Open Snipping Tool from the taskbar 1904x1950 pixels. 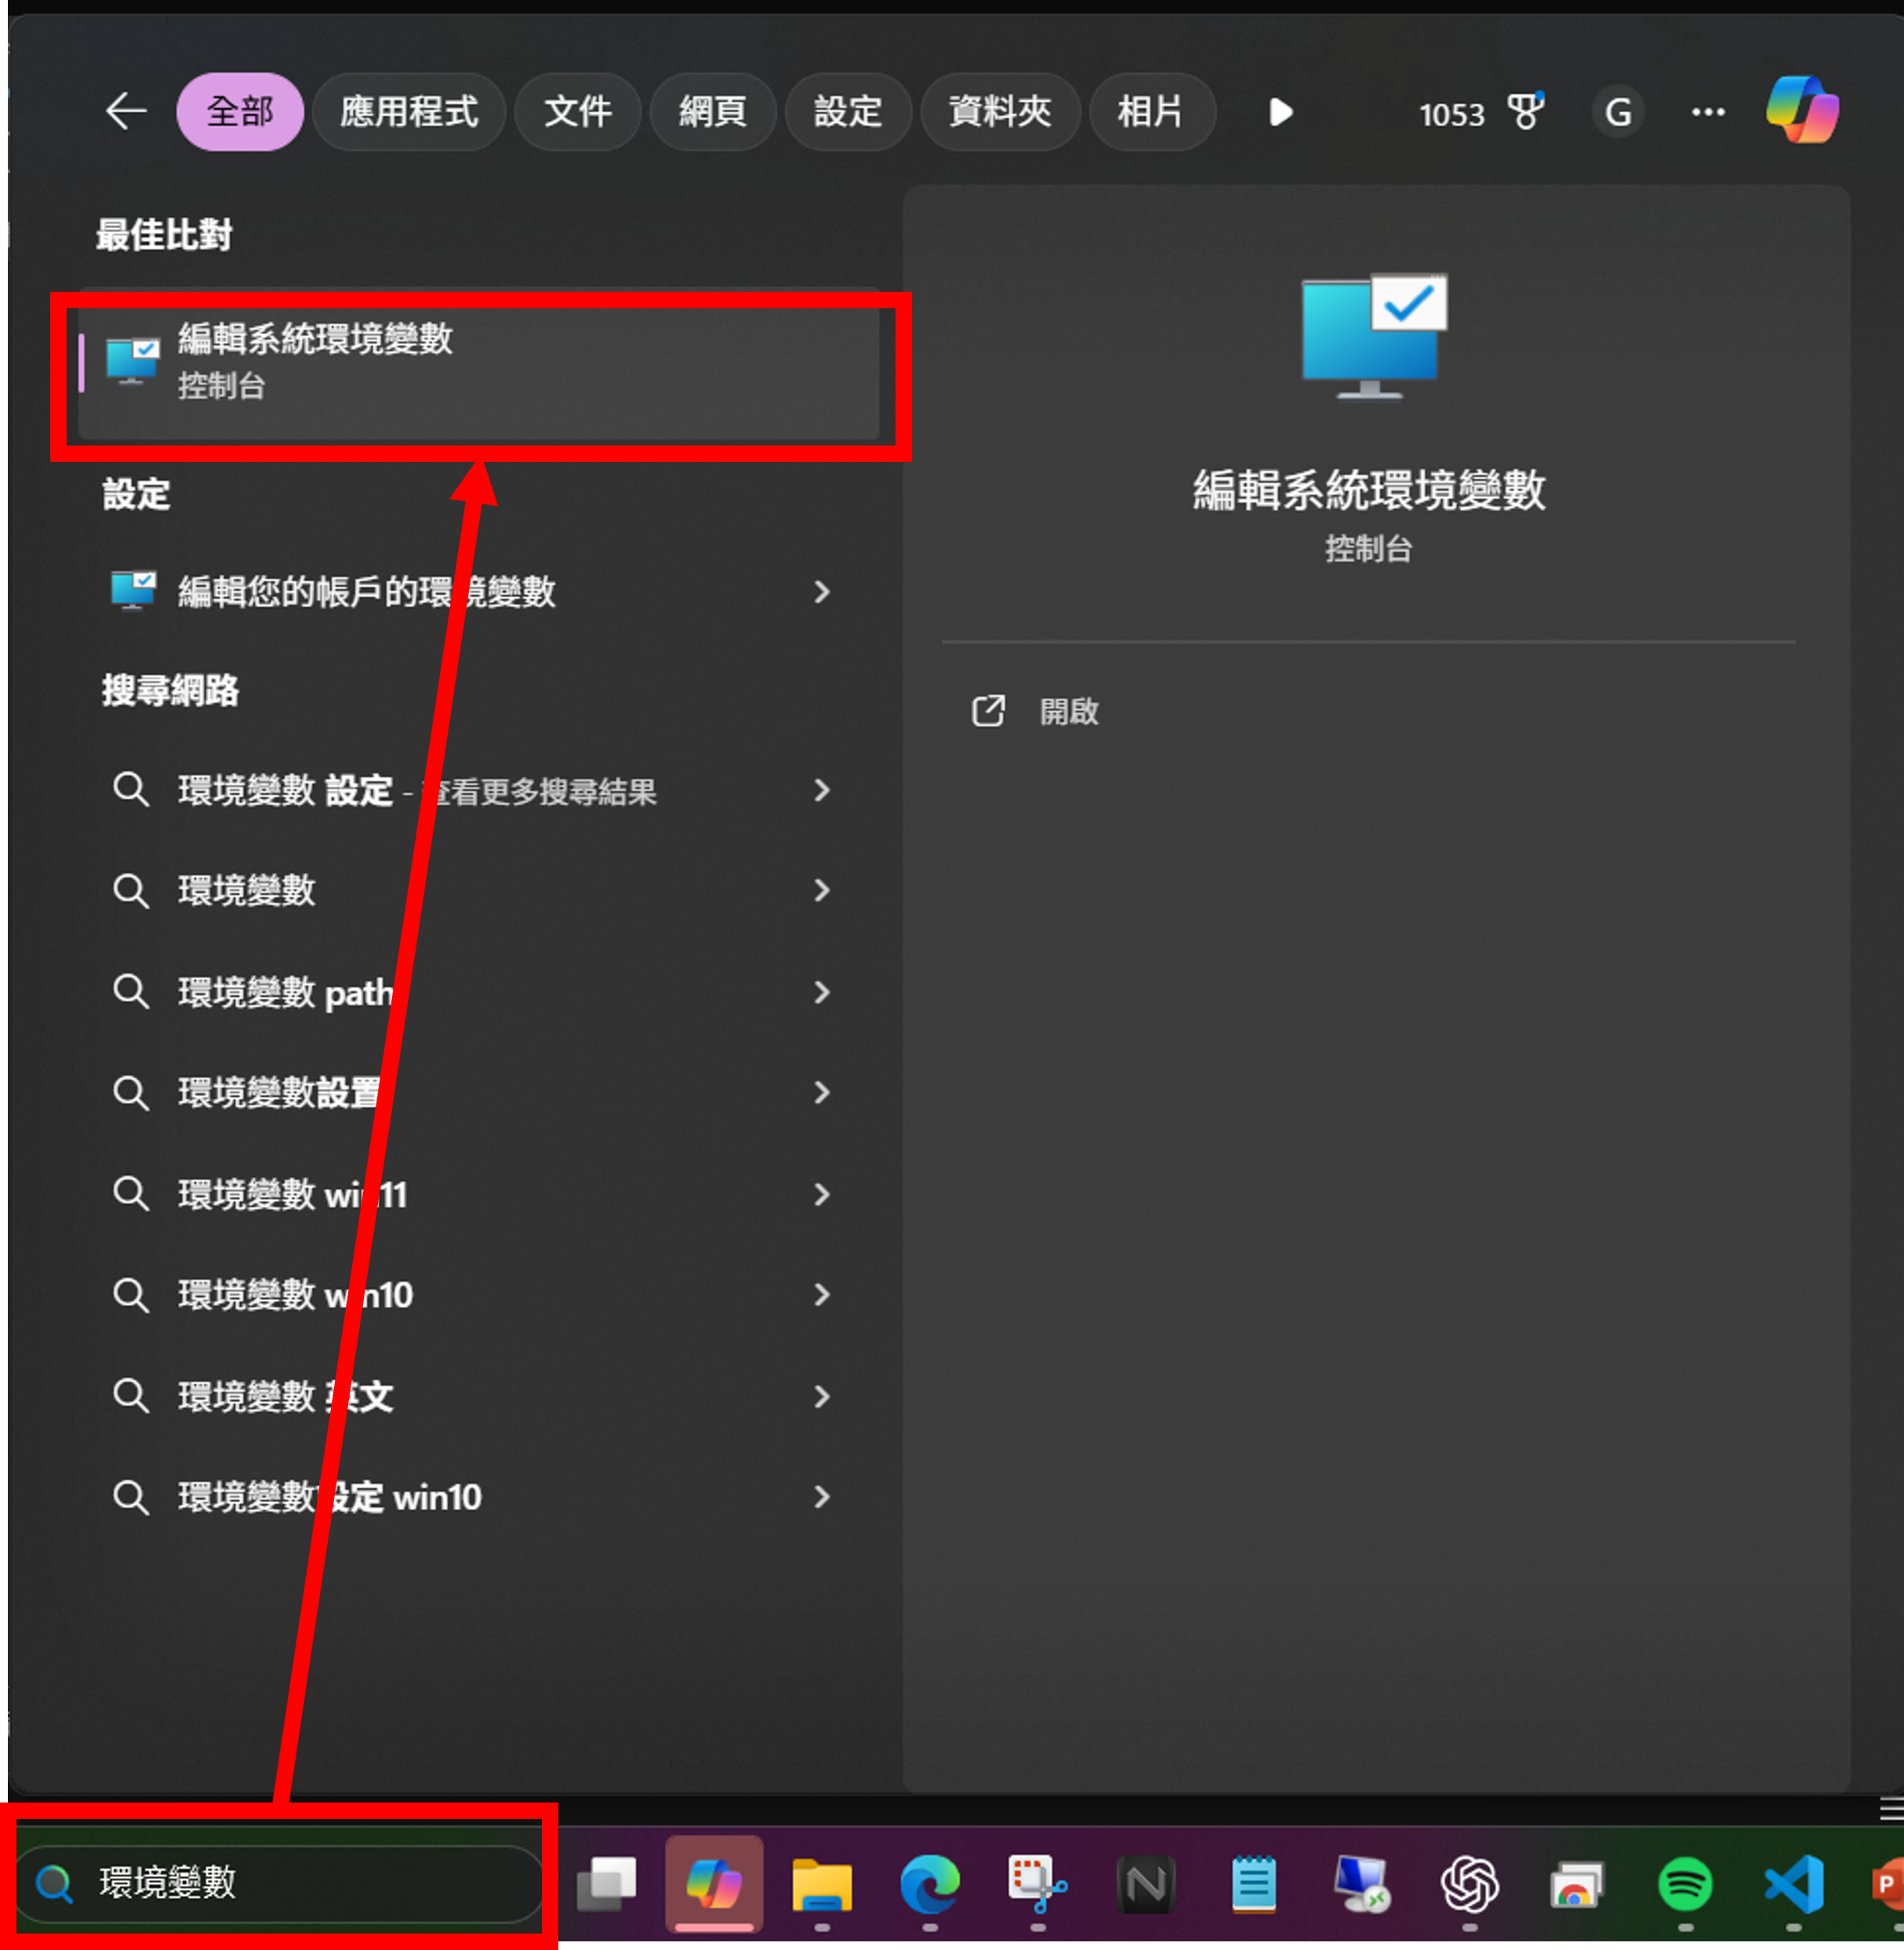1036,1884
